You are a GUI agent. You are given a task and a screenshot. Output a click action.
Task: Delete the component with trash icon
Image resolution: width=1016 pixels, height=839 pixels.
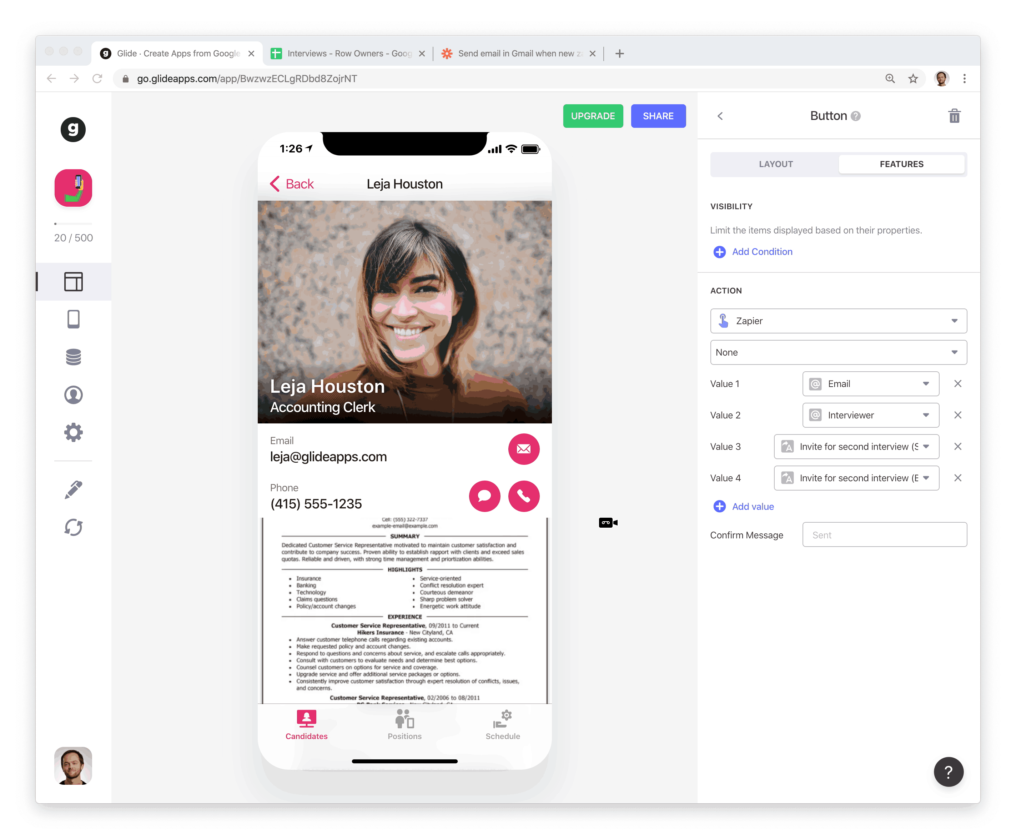click(x=954, y=116)
